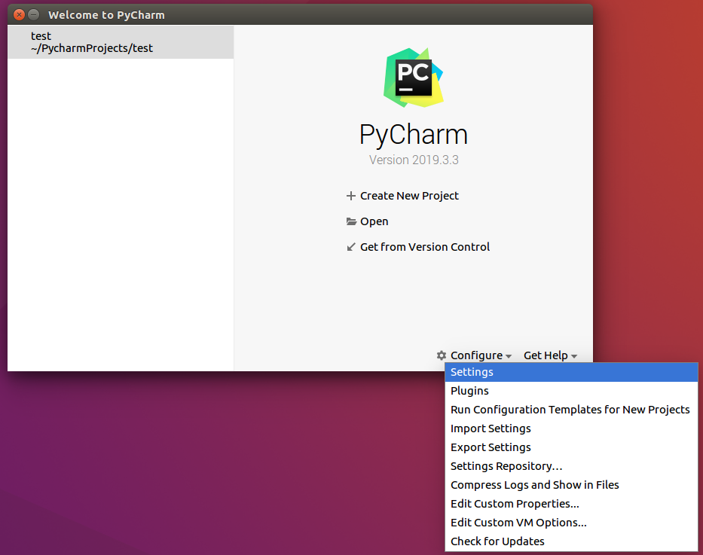Click the PyCharm PC logo
The image size is (703, 555).
point(414,78)
